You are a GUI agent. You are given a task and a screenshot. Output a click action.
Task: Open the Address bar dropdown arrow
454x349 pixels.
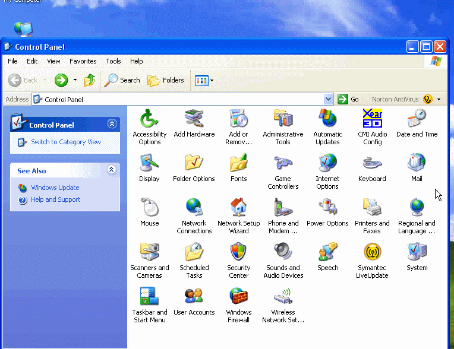(x=329, y=100)
